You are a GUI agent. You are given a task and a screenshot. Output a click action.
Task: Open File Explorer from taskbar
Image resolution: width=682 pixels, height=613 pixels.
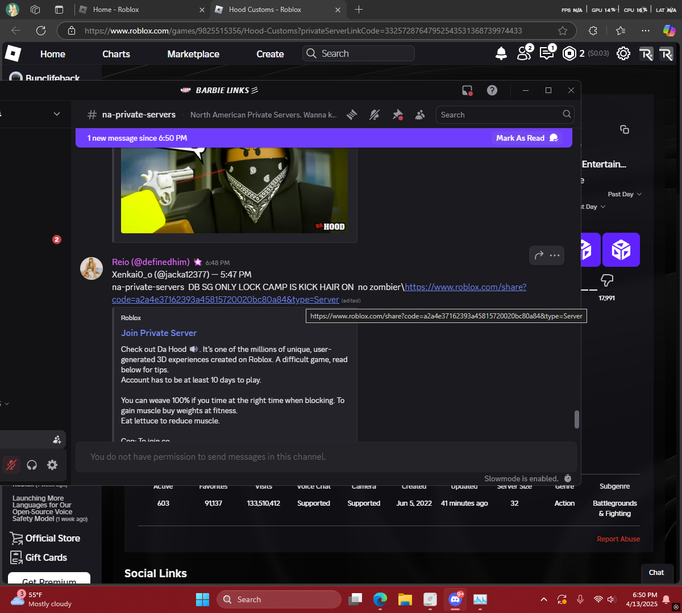click(405, 599)
